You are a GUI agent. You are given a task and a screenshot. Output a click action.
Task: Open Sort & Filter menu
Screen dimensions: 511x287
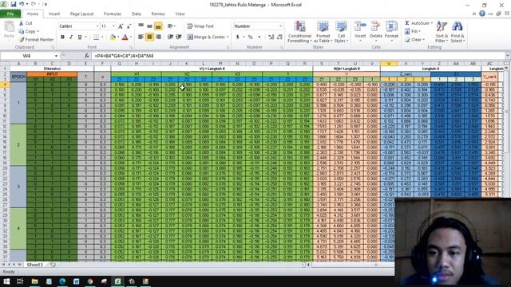(442, 32)
